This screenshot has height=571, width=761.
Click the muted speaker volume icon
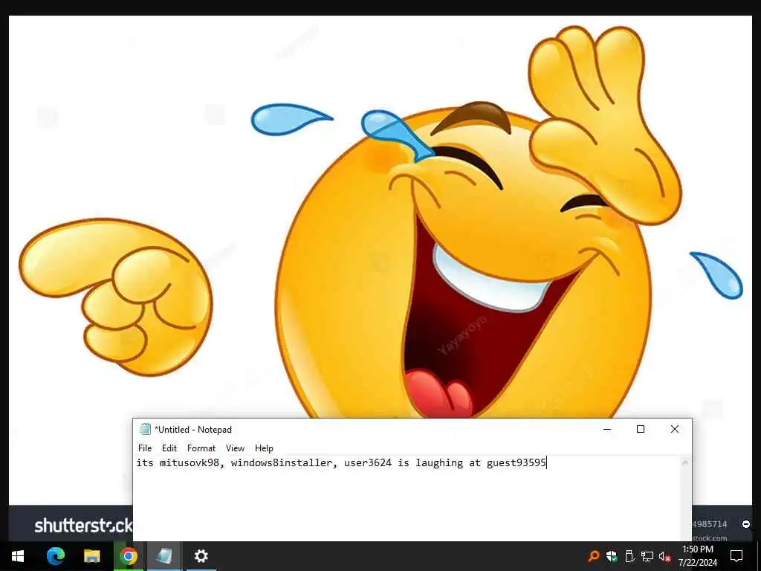pos(664,556)
